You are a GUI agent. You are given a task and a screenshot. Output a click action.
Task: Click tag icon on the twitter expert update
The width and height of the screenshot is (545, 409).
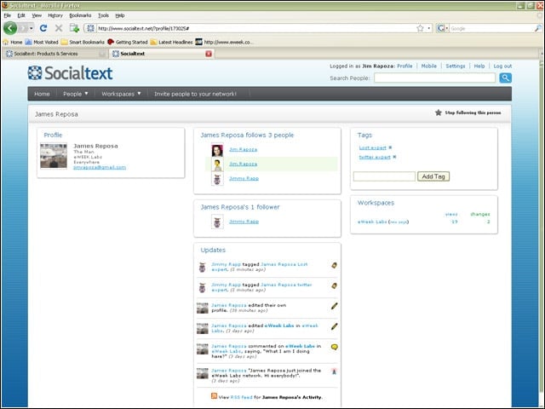334,286
